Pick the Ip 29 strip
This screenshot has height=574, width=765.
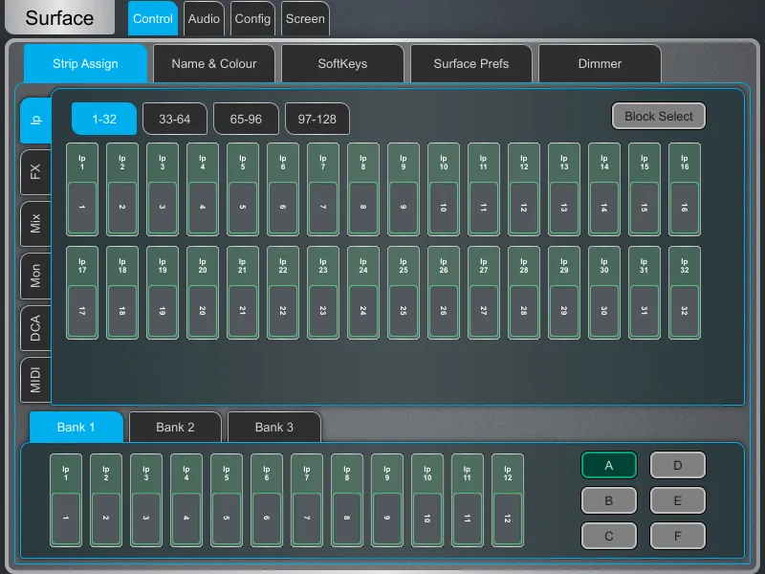pyautogui.click(x=564, y=293)
